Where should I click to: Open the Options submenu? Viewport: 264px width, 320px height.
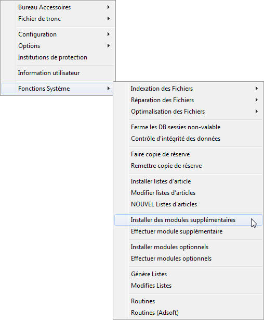58,46
